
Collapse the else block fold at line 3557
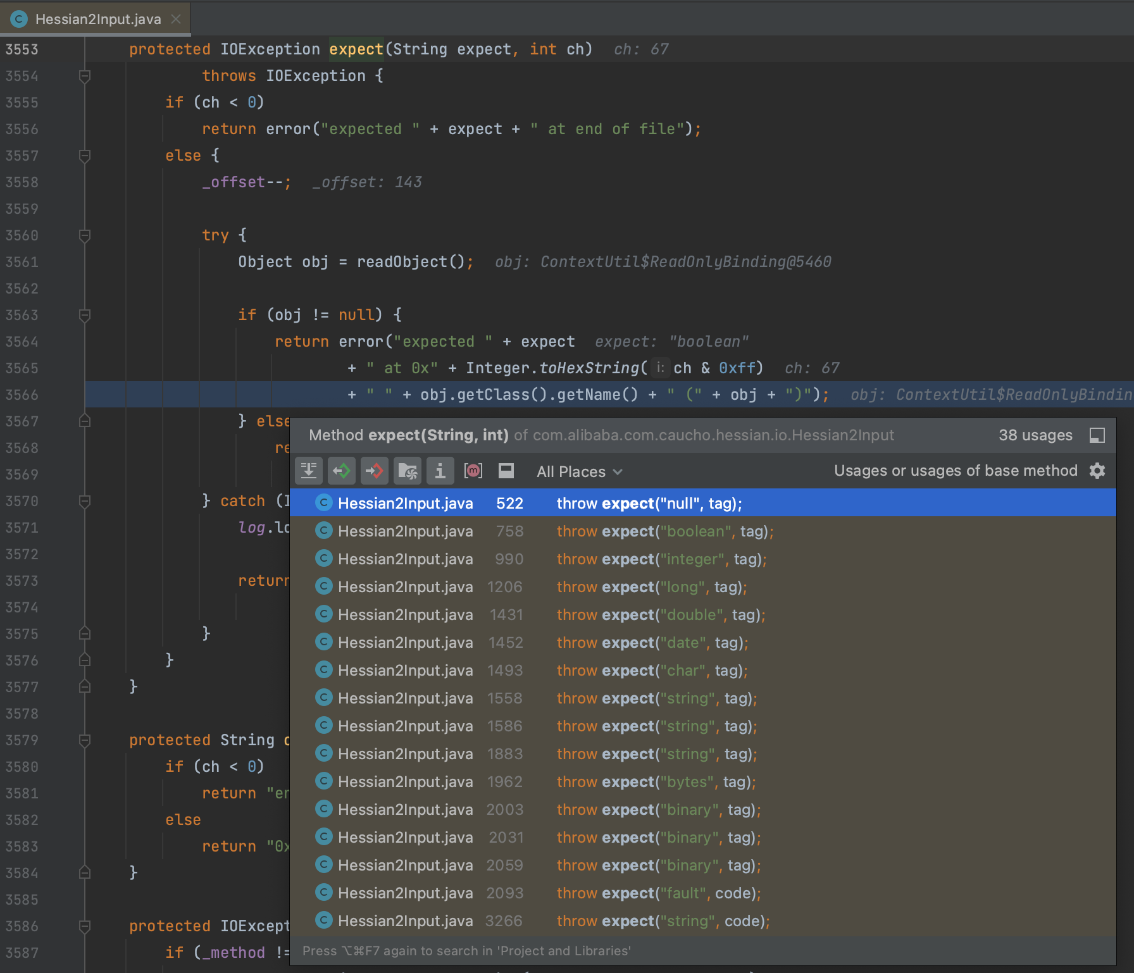[x=84, y=156]
